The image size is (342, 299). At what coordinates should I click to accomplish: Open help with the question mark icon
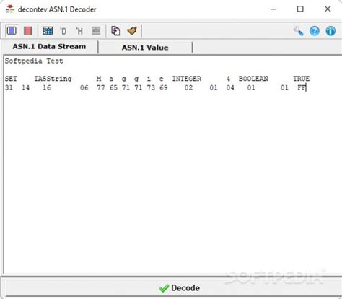click(315, 31)
